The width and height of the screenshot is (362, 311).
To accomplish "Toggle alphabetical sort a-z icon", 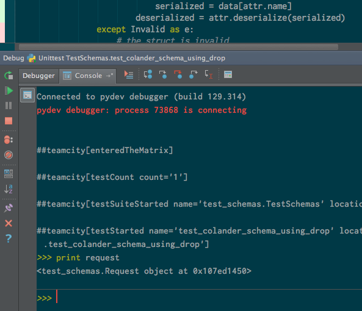I will tap(9, 189).
